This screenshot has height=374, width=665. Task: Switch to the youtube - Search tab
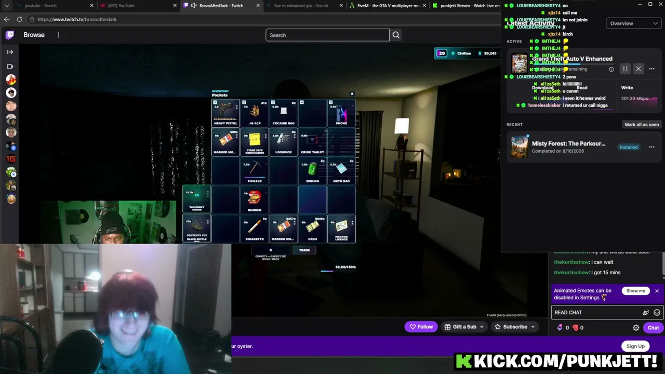(55, 6)
